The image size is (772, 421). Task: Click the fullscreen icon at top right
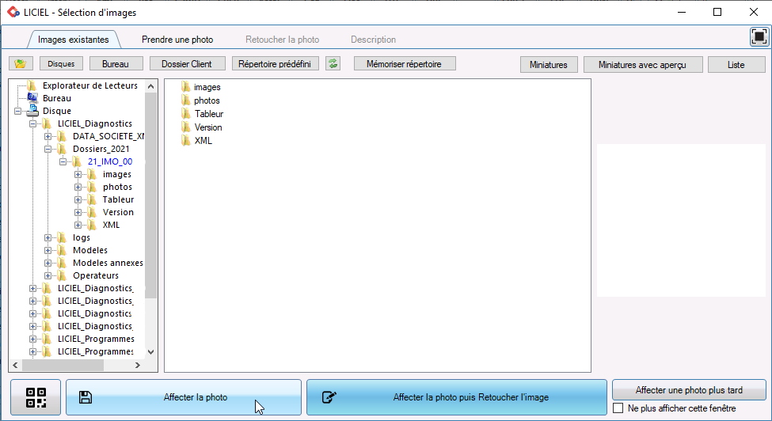[x=759, y=37]
